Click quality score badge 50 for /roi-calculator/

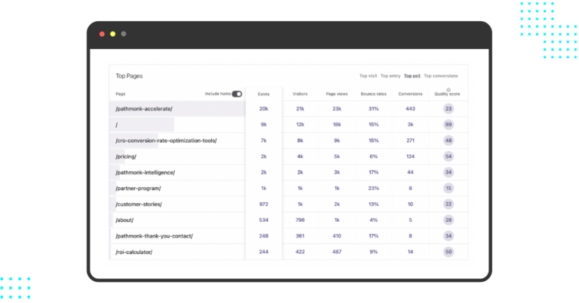point(449,252)
